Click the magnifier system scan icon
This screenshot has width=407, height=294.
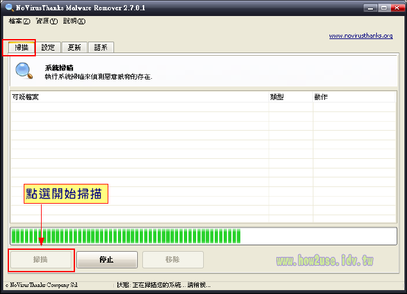click(24, 70)
